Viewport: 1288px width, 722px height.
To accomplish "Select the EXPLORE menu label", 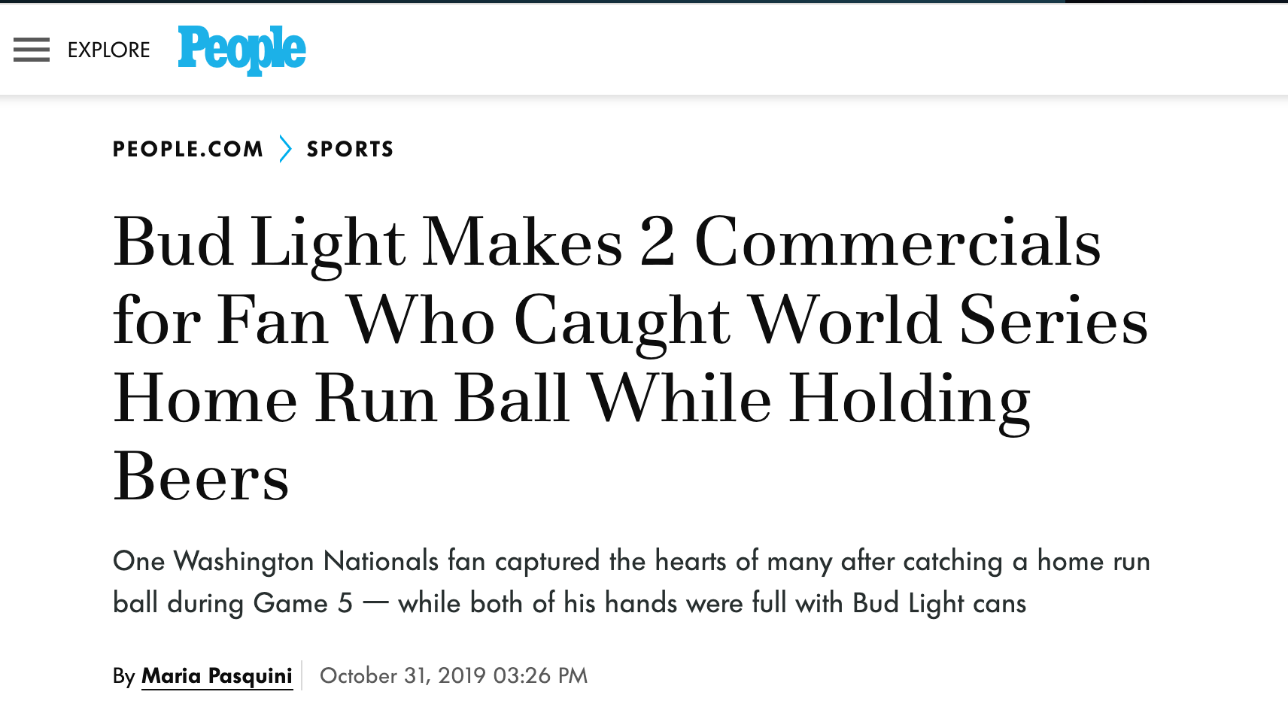I will [x=109, y=50].
